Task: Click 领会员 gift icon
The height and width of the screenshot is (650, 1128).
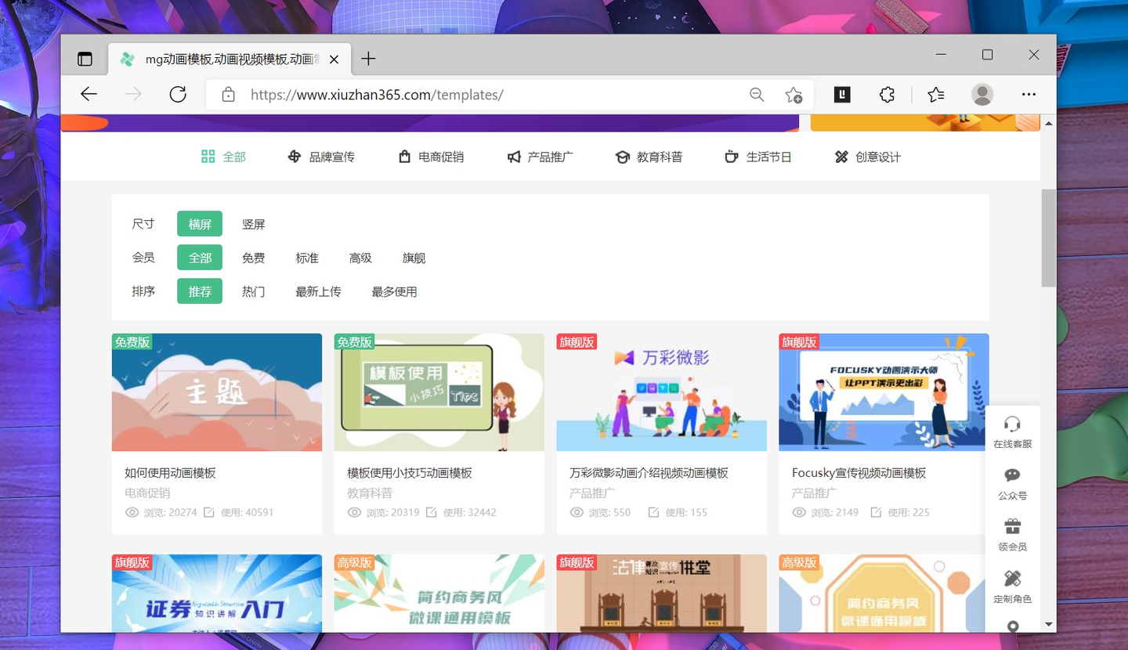Action: [1012, 526]
